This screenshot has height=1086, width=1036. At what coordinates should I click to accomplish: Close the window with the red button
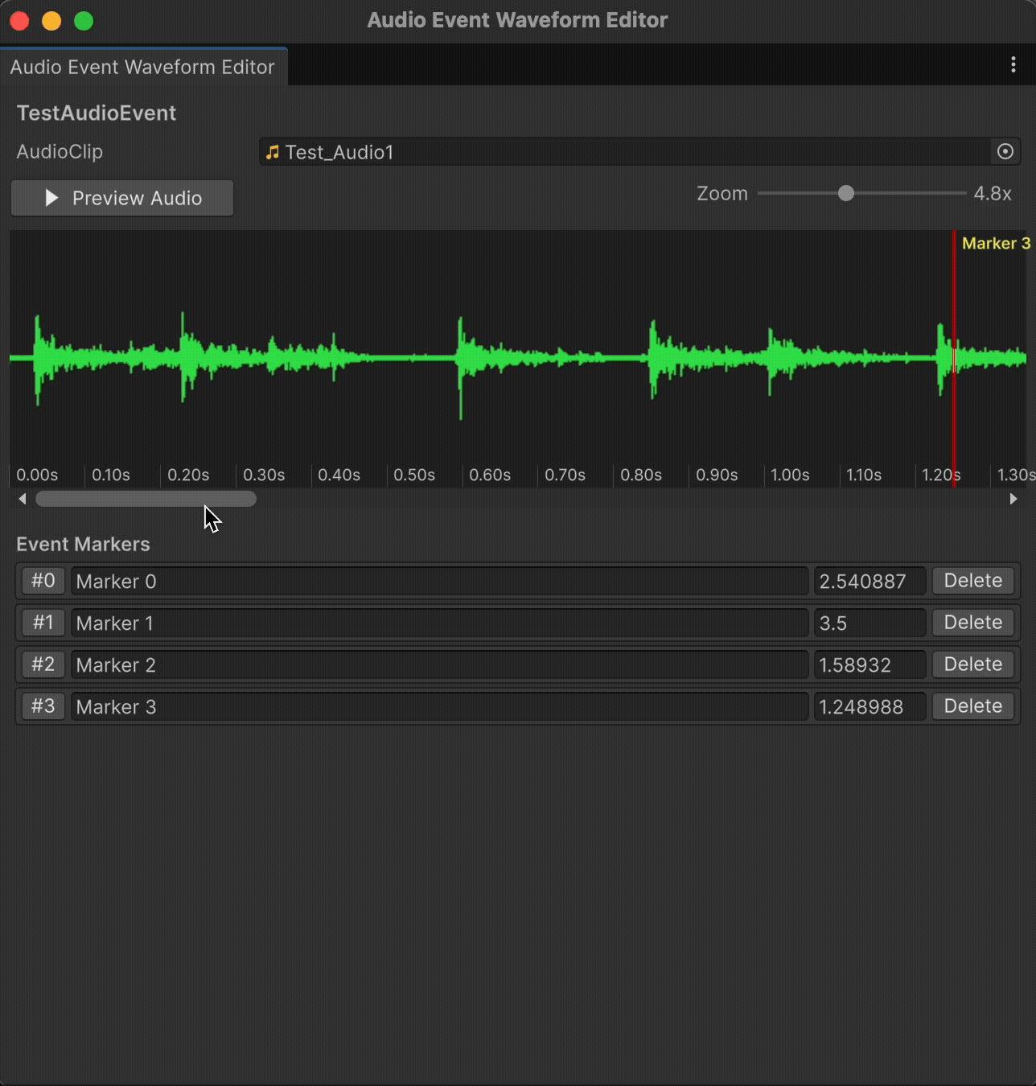click(x=20, y=21)
